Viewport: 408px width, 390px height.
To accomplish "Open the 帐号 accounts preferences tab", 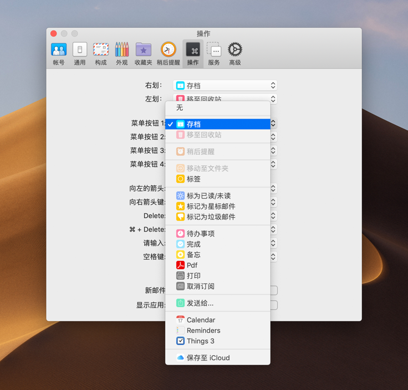I will click(59, 54).
